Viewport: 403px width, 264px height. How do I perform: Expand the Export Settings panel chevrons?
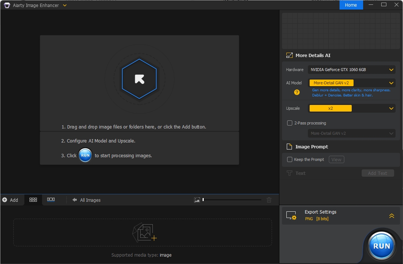pos(392,216)
